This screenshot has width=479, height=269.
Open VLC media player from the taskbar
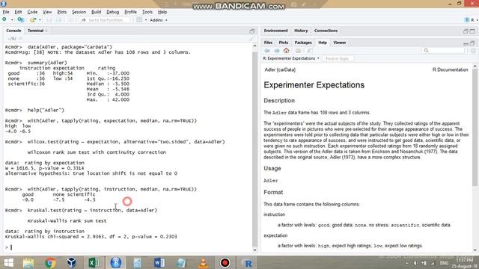pyautogui.click(x=203, y=262)
